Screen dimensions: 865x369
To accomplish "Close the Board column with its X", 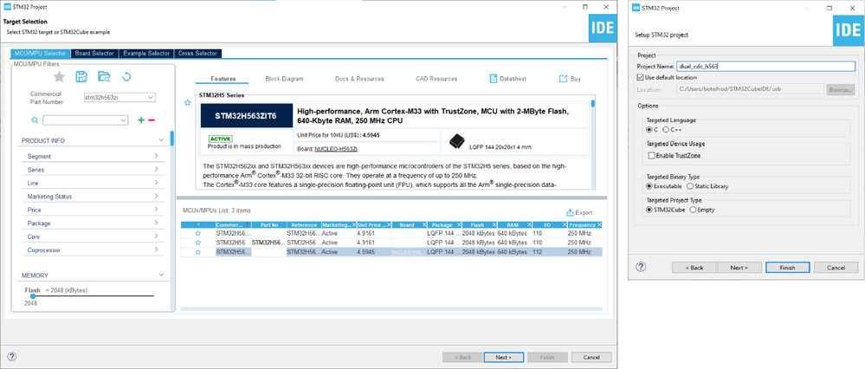I will (423, 225).
